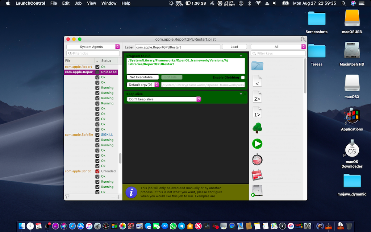Add the standard input '<' key icon
Viewport: 371px width, 232px height.
pos(257,81)
